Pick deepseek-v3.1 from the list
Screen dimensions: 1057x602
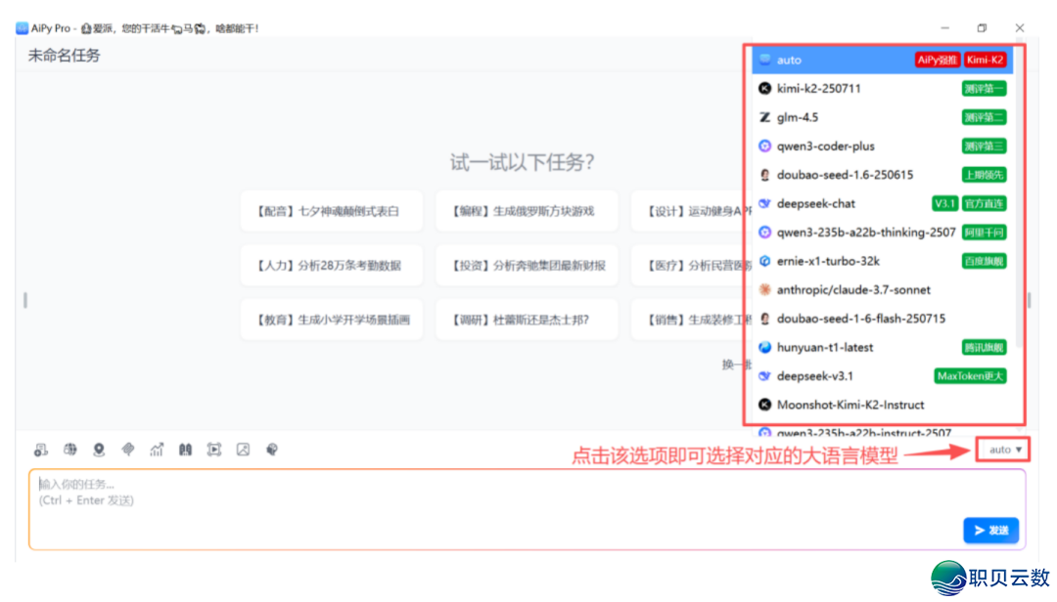(883, 376)
